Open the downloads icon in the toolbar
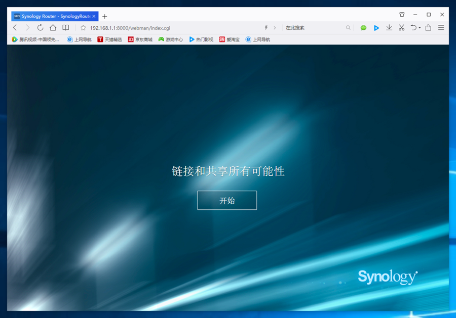 (x=389, y=28)
